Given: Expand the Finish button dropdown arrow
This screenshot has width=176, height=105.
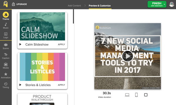Looking at the screenshot, I should 165,4.
